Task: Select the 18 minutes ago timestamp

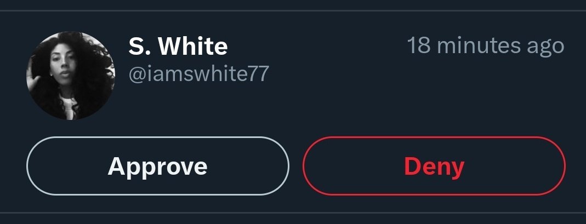Action: pos(486,46)
